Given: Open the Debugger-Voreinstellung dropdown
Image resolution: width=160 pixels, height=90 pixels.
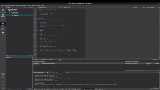Looking at the screenshot, I should [48, 59].
